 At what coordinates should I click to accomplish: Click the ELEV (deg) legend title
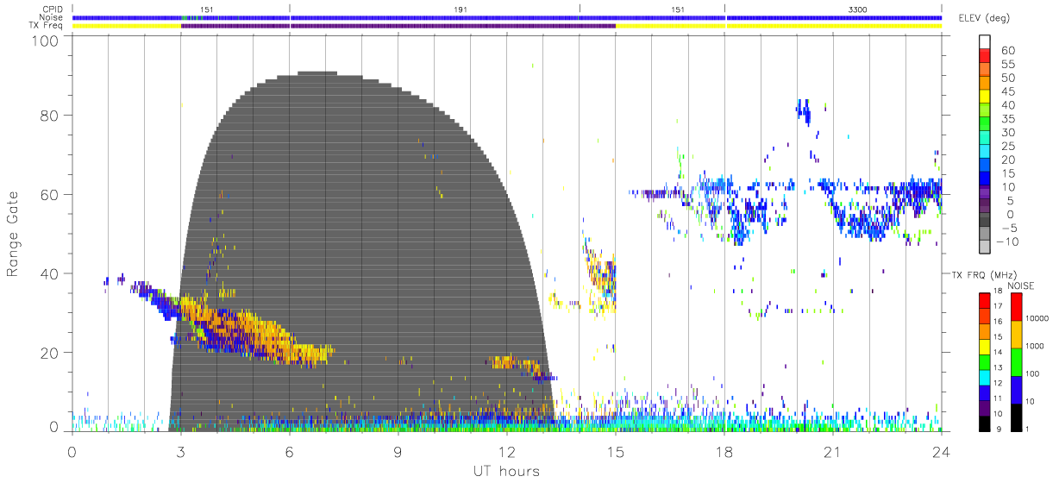(x=986, y=18)
